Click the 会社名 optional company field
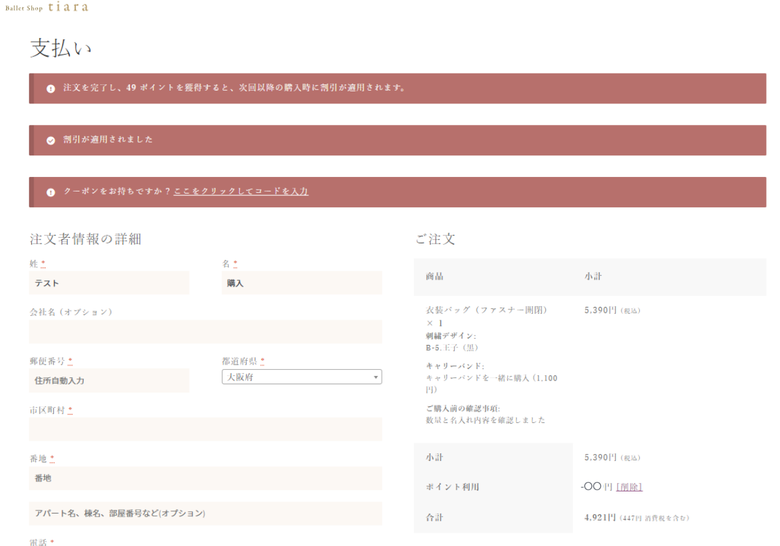The image size is (780, 546). 205,332
